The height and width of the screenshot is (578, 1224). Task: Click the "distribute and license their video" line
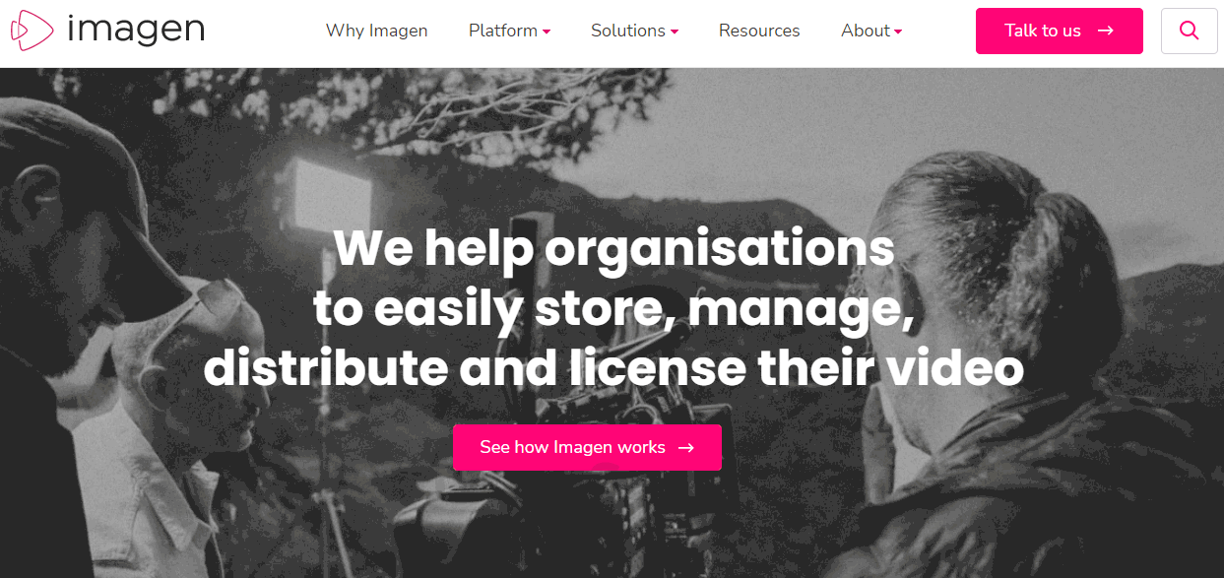point(613,368)
